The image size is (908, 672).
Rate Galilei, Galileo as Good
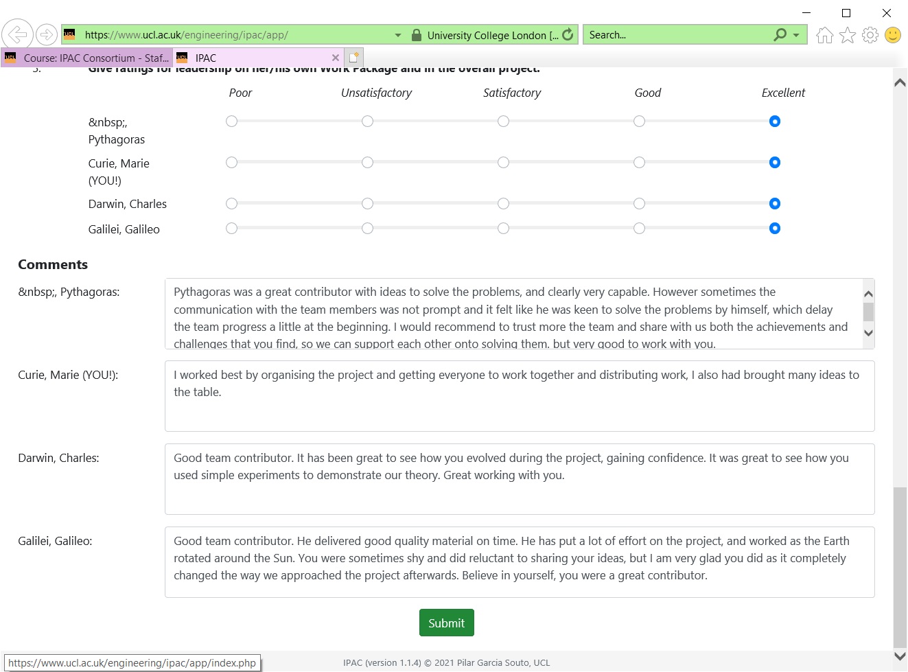[639, 229]
